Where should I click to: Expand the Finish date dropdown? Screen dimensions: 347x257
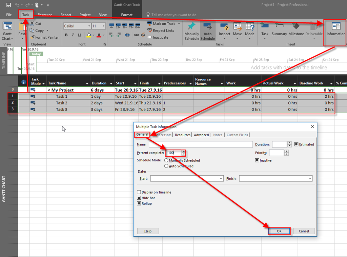tap(310, 178)
